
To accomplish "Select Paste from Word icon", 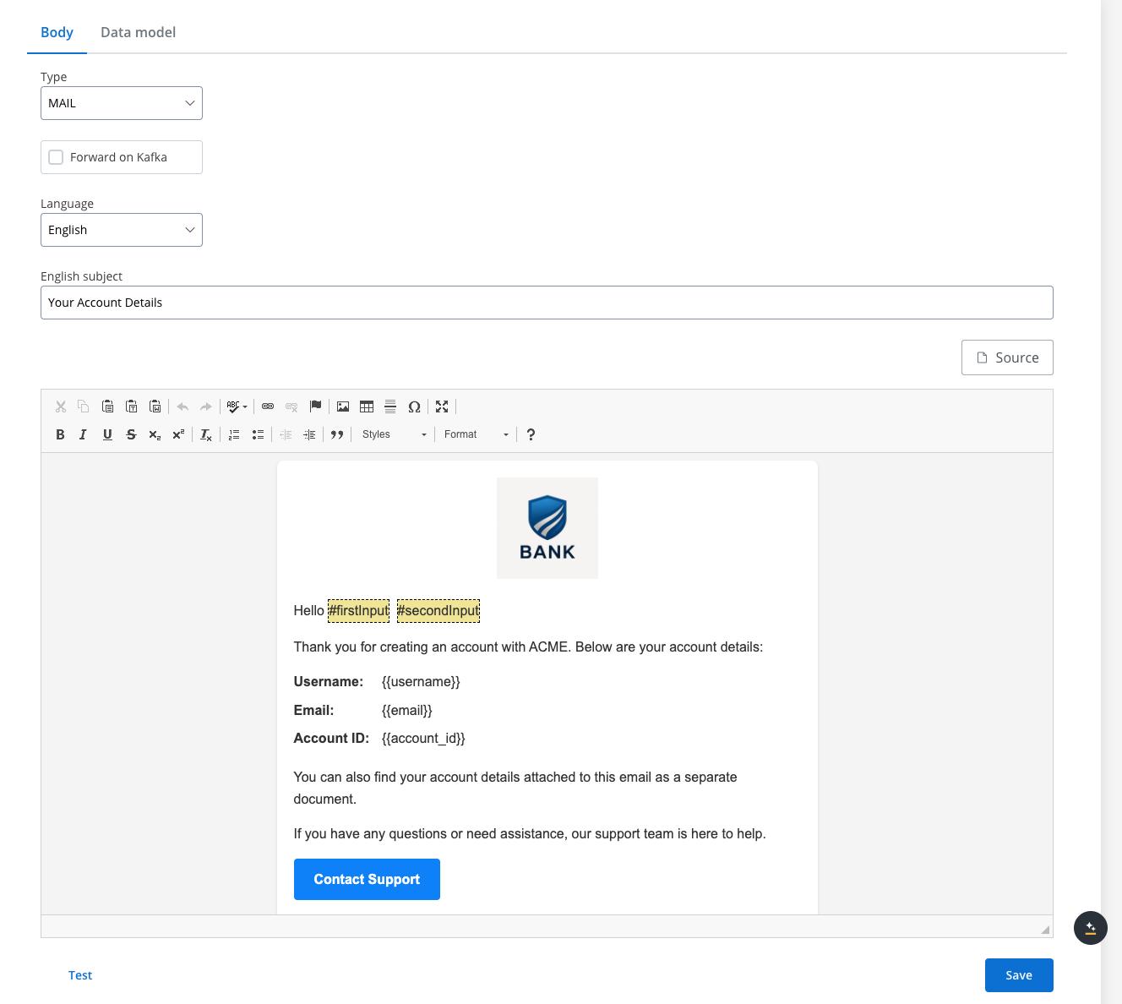I will click(x=155, y=407).
